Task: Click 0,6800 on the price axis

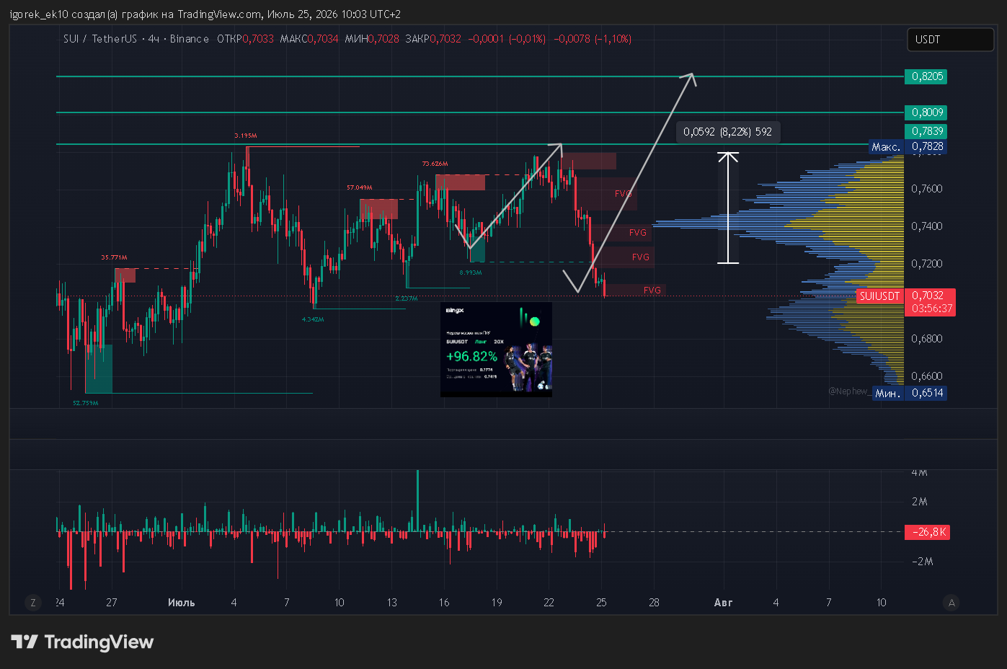Action: 927,339
